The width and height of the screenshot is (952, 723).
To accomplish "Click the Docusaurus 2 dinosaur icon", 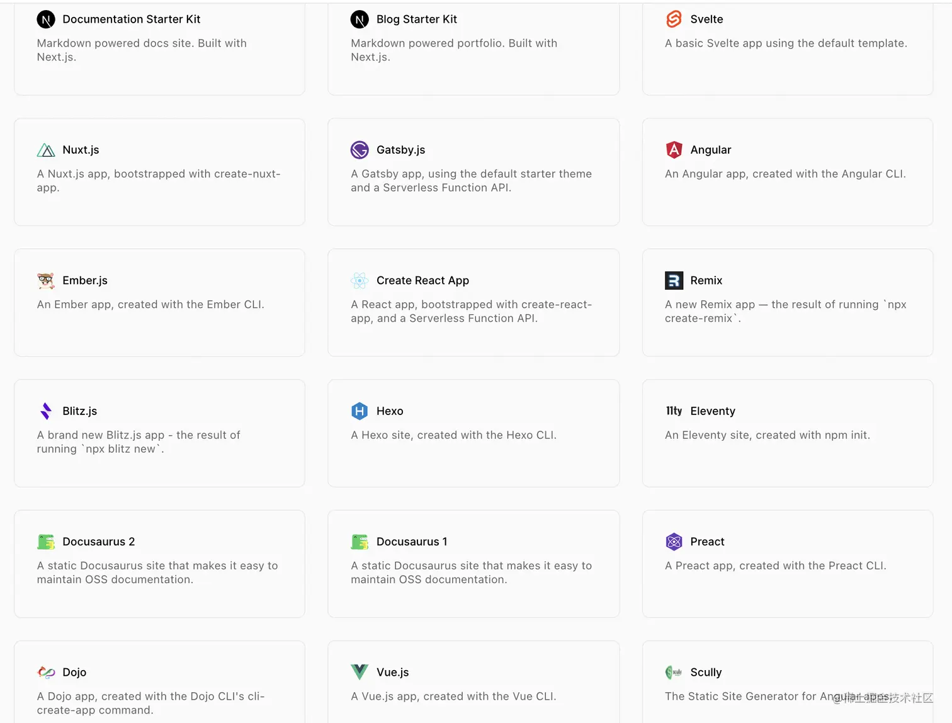I will [x=46, y=542].
